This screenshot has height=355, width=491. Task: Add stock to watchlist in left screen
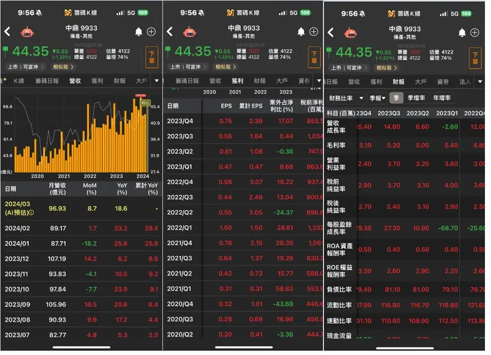[153, 32]
